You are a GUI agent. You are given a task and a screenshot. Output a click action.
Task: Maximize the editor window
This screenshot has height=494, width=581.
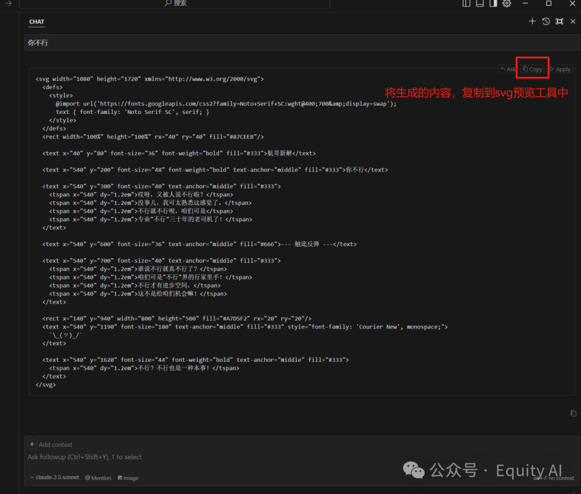coord(549,3)
